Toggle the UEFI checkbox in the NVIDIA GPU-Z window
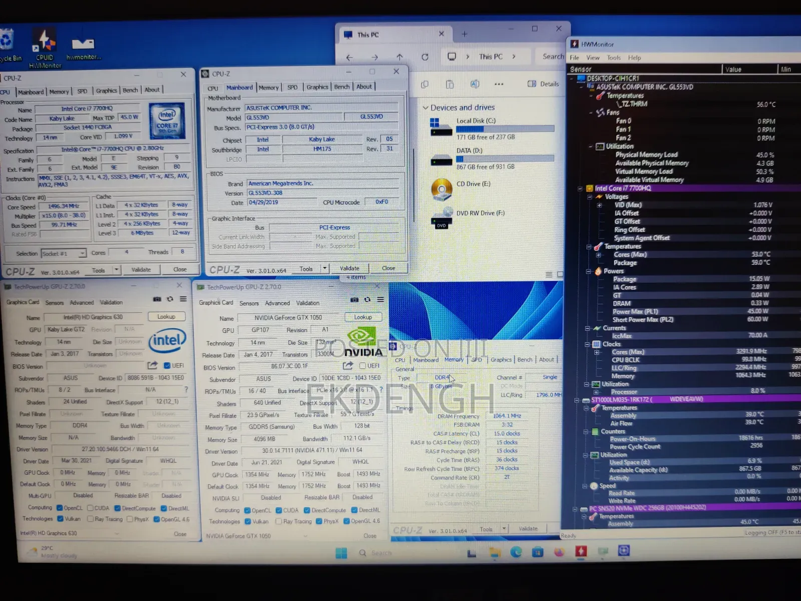This screenshot has width=801, height=601. (x=362, y=366)
